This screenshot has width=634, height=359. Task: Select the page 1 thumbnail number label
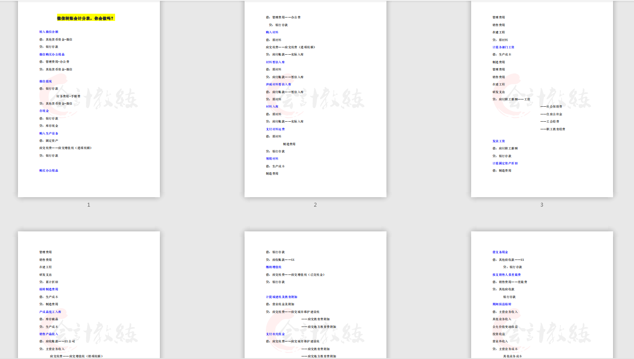click(88, 205)
